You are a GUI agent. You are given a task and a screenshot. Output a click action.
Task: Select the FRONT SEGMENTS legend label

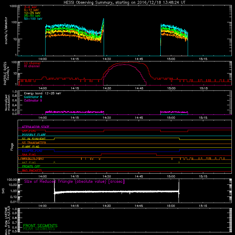(x=40, y=226)
